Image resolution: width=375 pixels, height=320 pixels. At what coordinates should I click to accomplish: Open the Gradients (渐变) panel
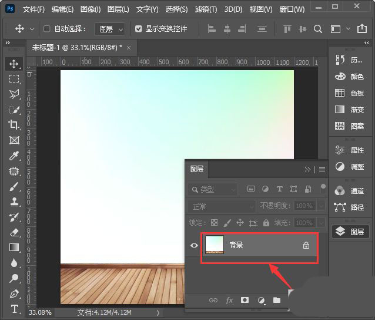coord(349,110)
